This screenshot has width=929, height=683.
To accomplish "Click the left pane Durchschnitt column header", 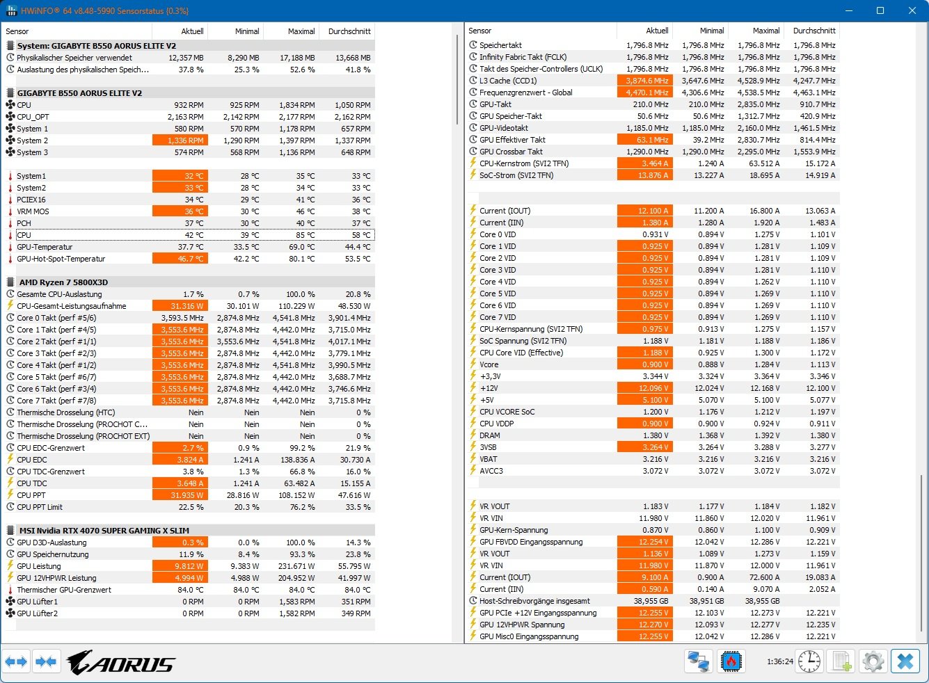I will point(347,31).
